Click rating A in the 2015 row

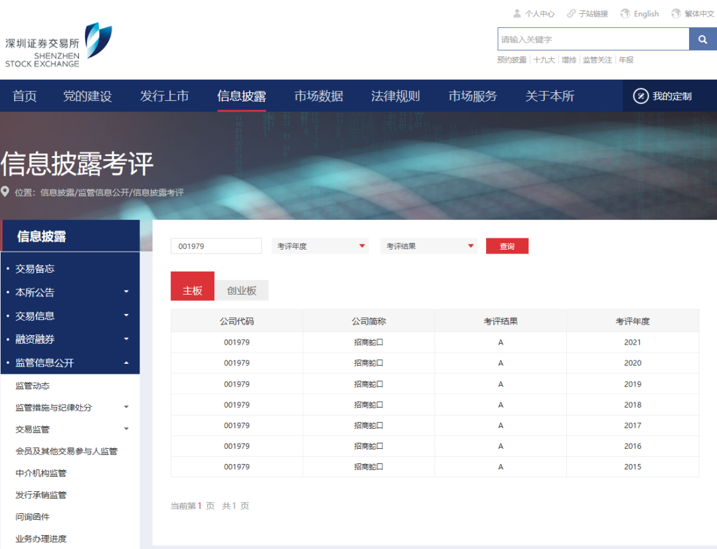point(501,467)
